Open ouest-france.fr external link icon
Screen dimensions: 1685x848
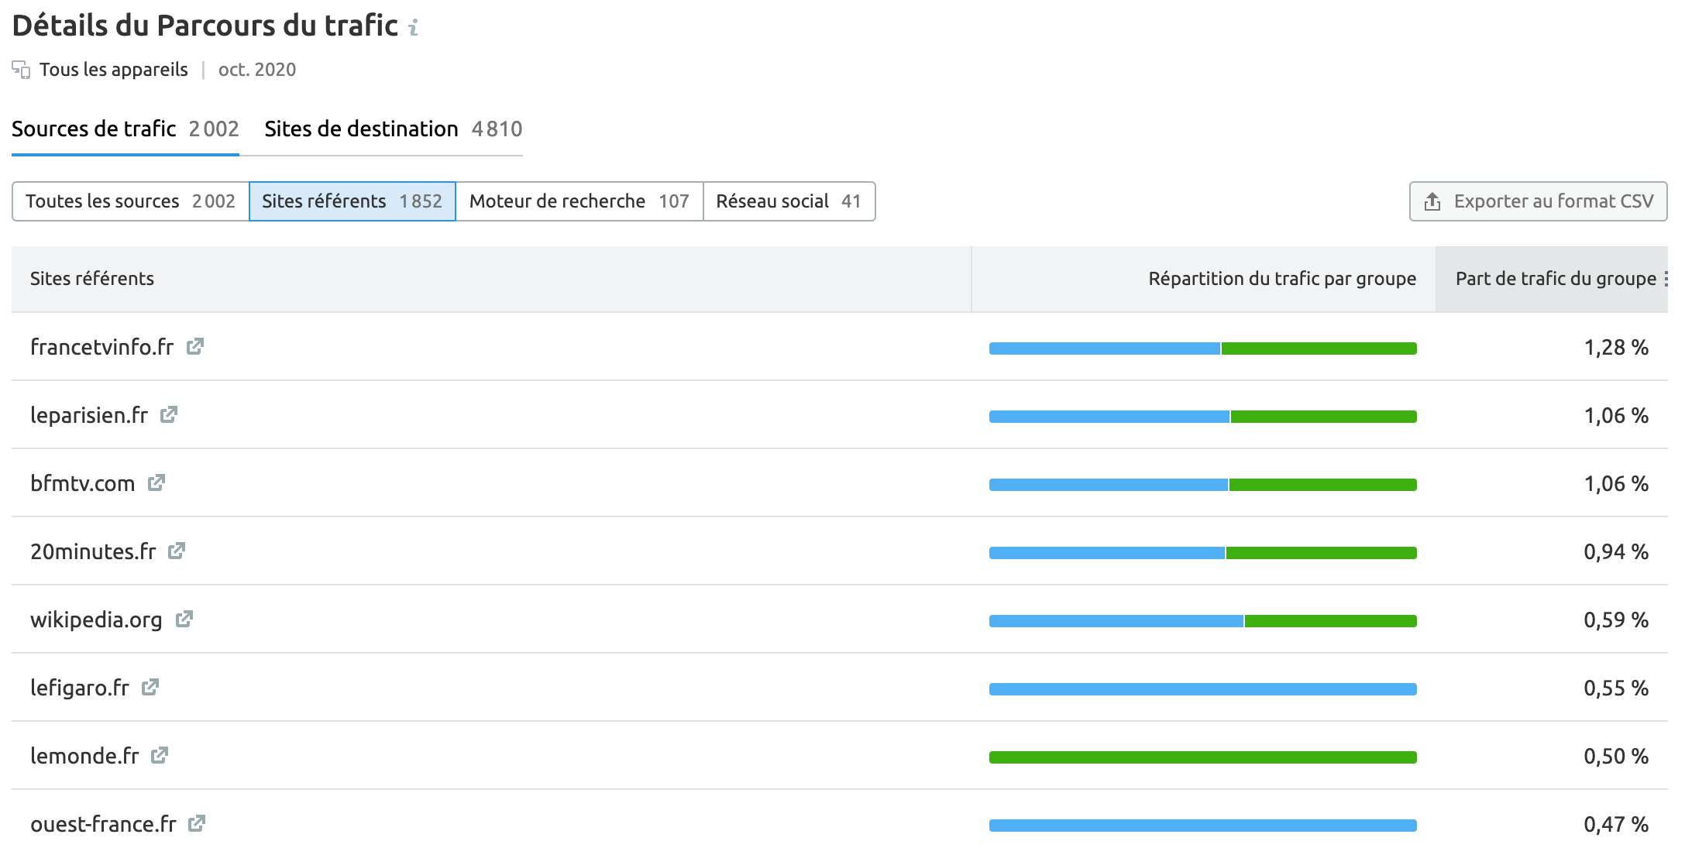(x=197, y=824)
